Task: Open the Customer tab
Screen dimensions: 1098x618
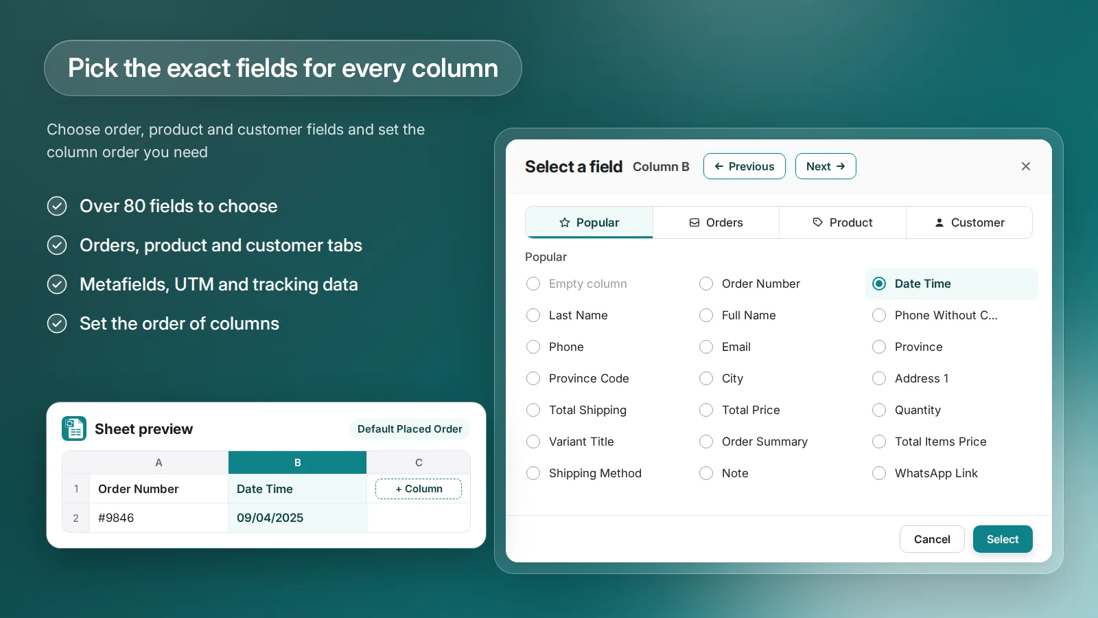Action: 969,222
